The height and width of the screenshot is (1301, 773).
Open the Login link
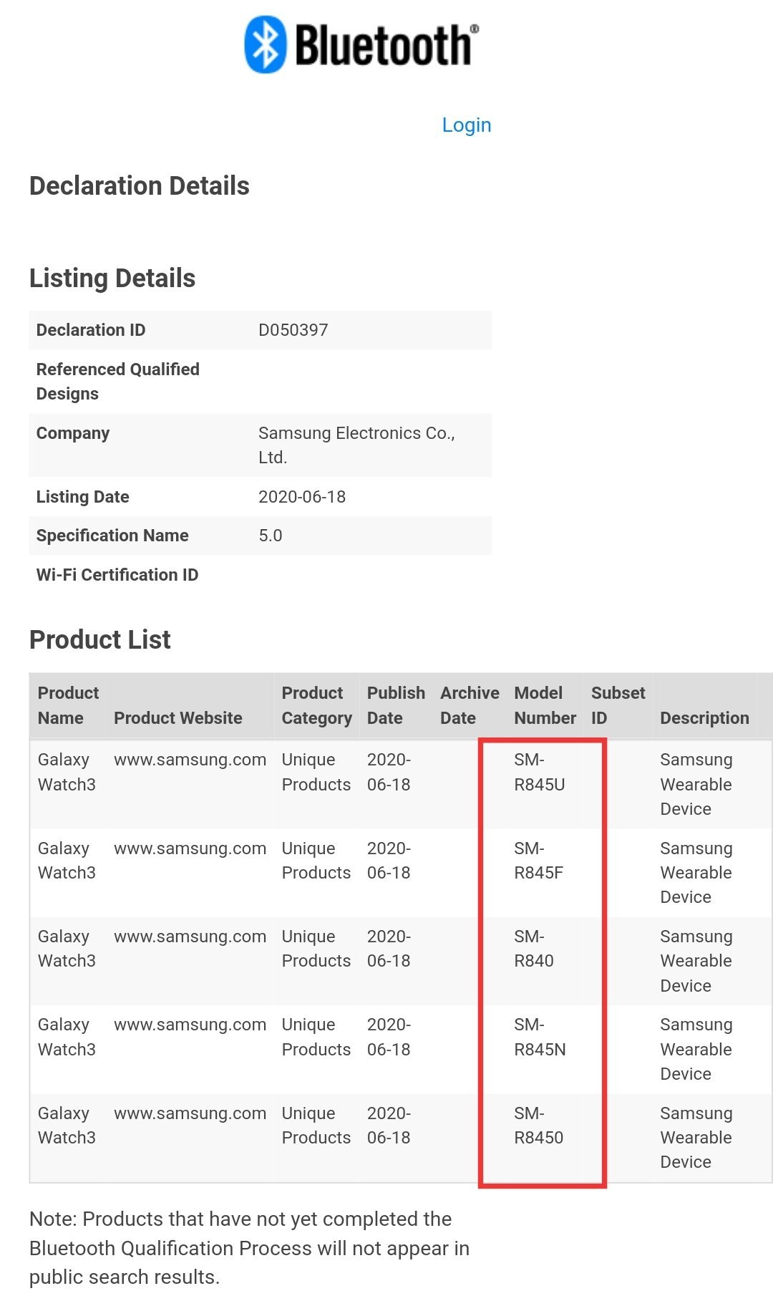click(x=466, y=125)
